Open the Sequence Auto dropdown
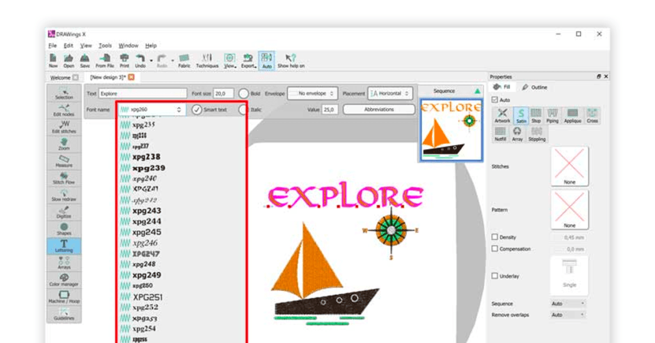655x343 pixels. pos(568,304)
